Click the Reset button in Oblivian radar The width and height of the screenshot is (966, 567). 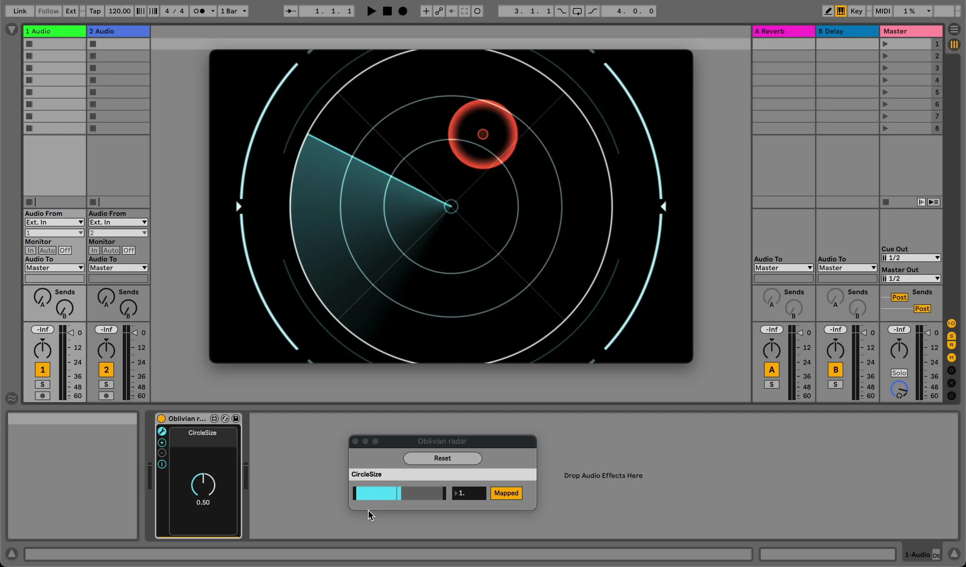[x=442, y=458]
